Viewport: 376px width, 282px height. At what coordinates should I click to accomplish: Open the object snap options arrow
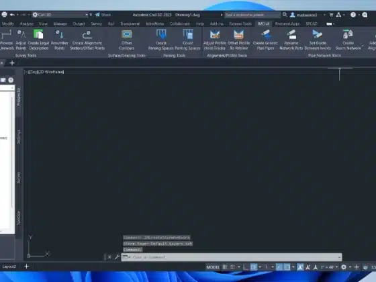click(x=293, y=267)
